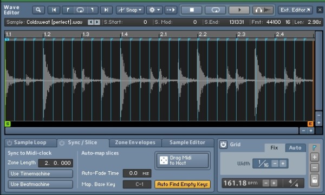Screen dimensions: 325x195
Task: Play the sample
Action: pos(239,10)
